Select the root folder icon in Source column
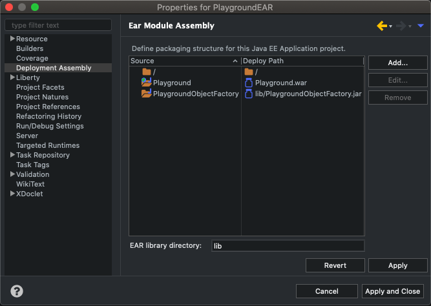 pos(147,72)
